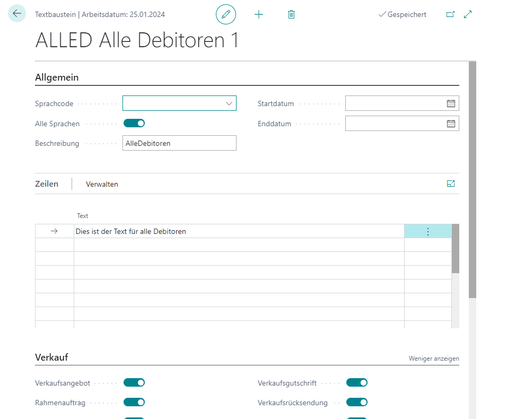Open Startdatum calendar picker icon
This screenshot has width=507, height=419.
451,103
